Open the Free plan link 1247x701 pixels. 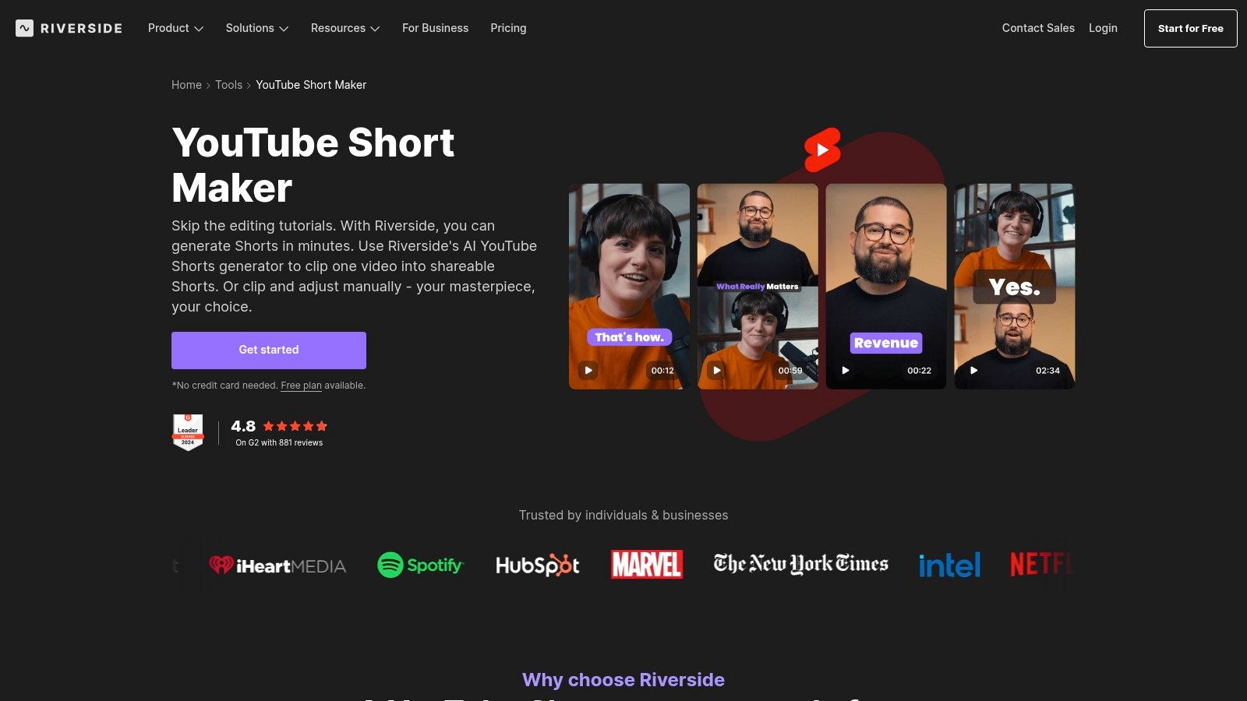tap(301, 386)
